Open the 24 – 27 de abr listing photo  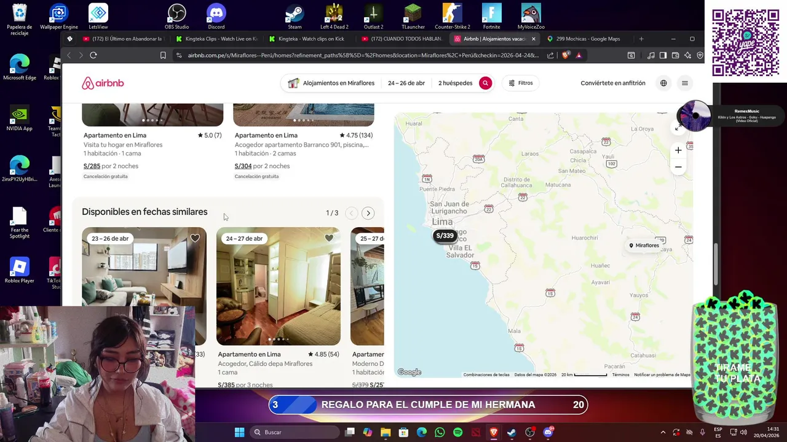pyautogui.click(x=279, y=286)
